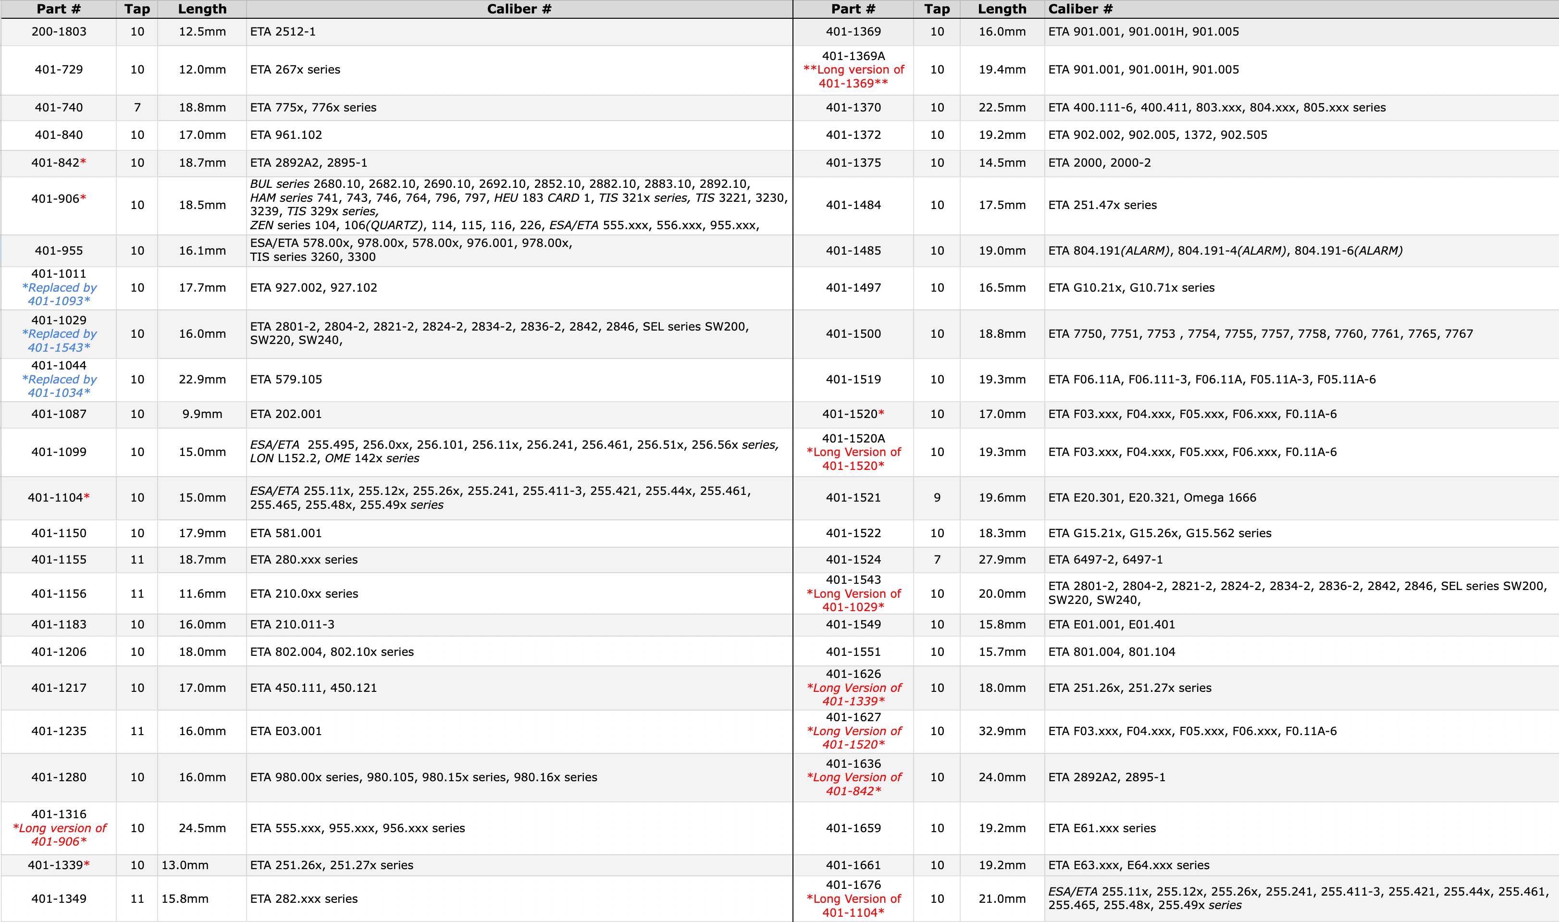Viewport: 1559px width, 922px height.
Task: Click left table Part # header
Action: (59, 9)
